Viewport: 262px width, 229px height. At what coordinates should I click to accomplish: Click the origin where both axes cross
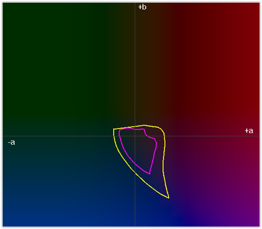(135, 136)
